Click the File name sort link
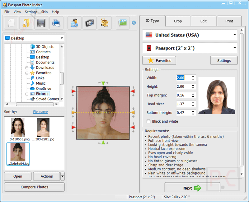 coord(40,112)
